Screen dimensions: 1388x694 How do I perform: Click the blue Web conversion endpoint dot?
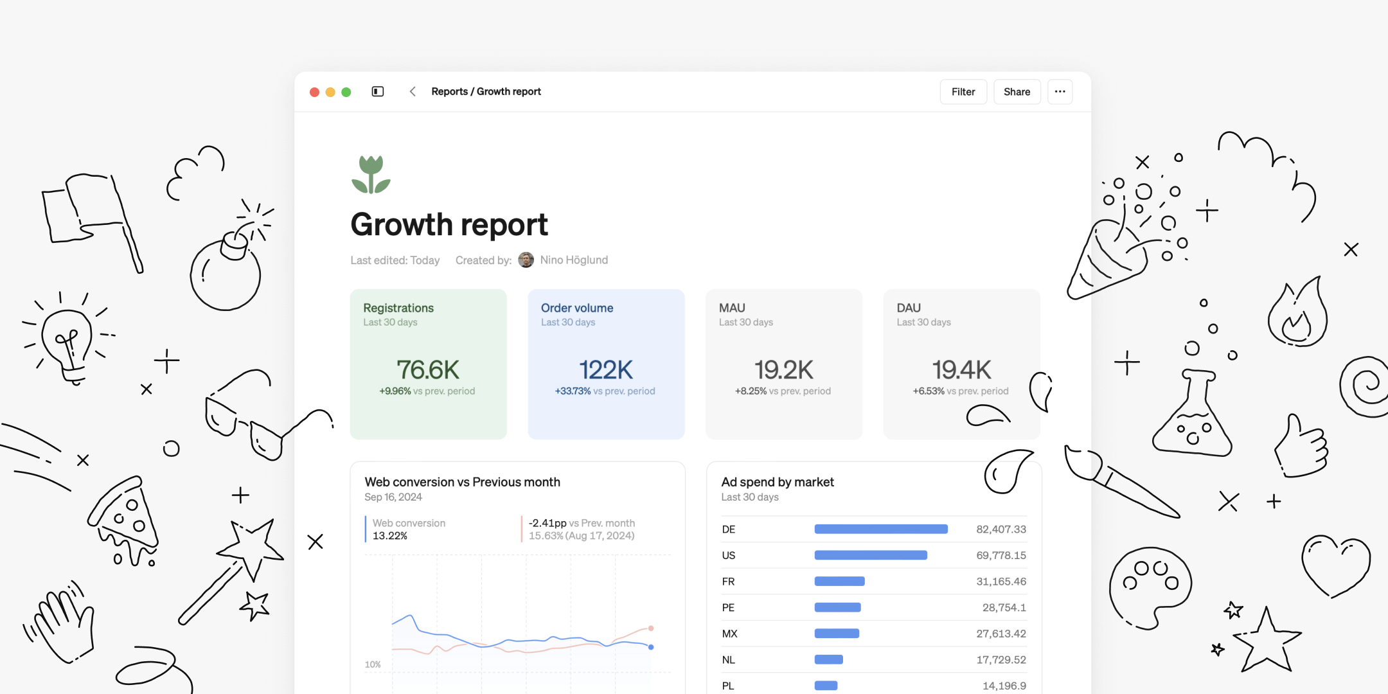651,647
